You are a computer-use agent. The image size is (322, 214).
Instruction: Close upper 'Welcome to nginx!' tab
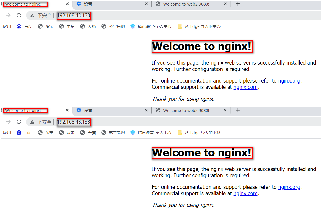(67, 4)
